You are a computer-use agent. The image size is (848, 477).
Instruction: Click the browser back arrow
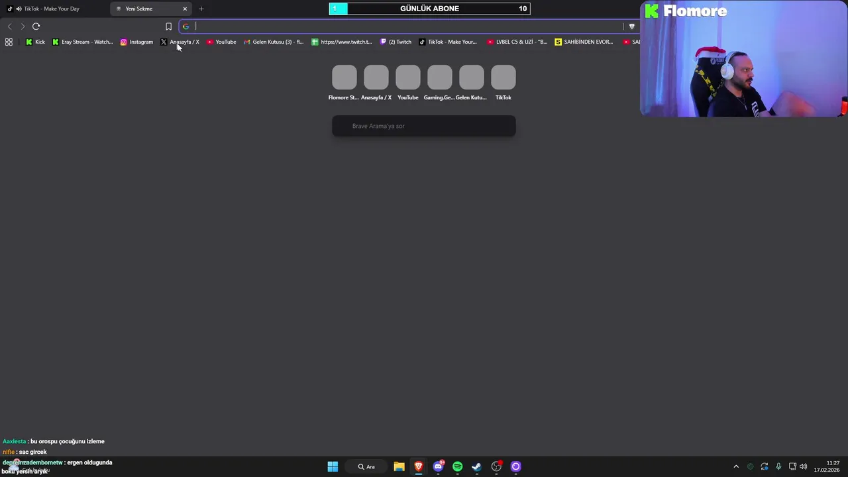coord(9,26)
